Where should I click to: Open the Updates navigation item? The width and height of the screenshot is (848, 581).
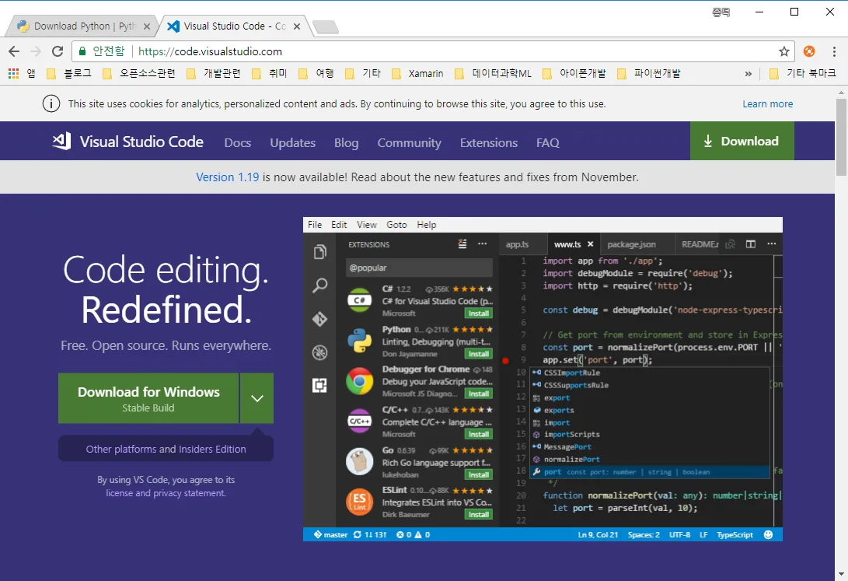(x=292, y=143)
